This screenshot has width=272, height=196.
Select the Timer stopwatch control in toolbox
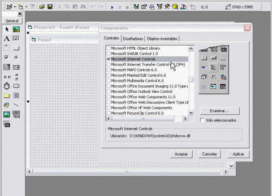pyautogui.click(x=7, y=86)
